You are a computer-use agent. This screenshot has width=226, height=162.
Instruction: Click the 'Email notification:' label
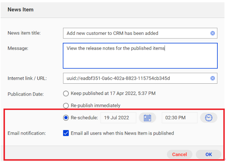27,133
